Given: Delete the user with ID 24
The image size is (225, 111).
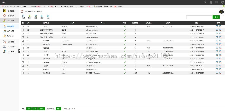Looking at the screenshot, I should click(220, 51).
